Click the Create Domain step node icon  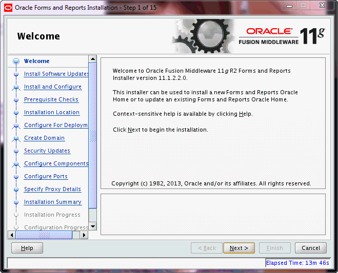coord(16,138)
